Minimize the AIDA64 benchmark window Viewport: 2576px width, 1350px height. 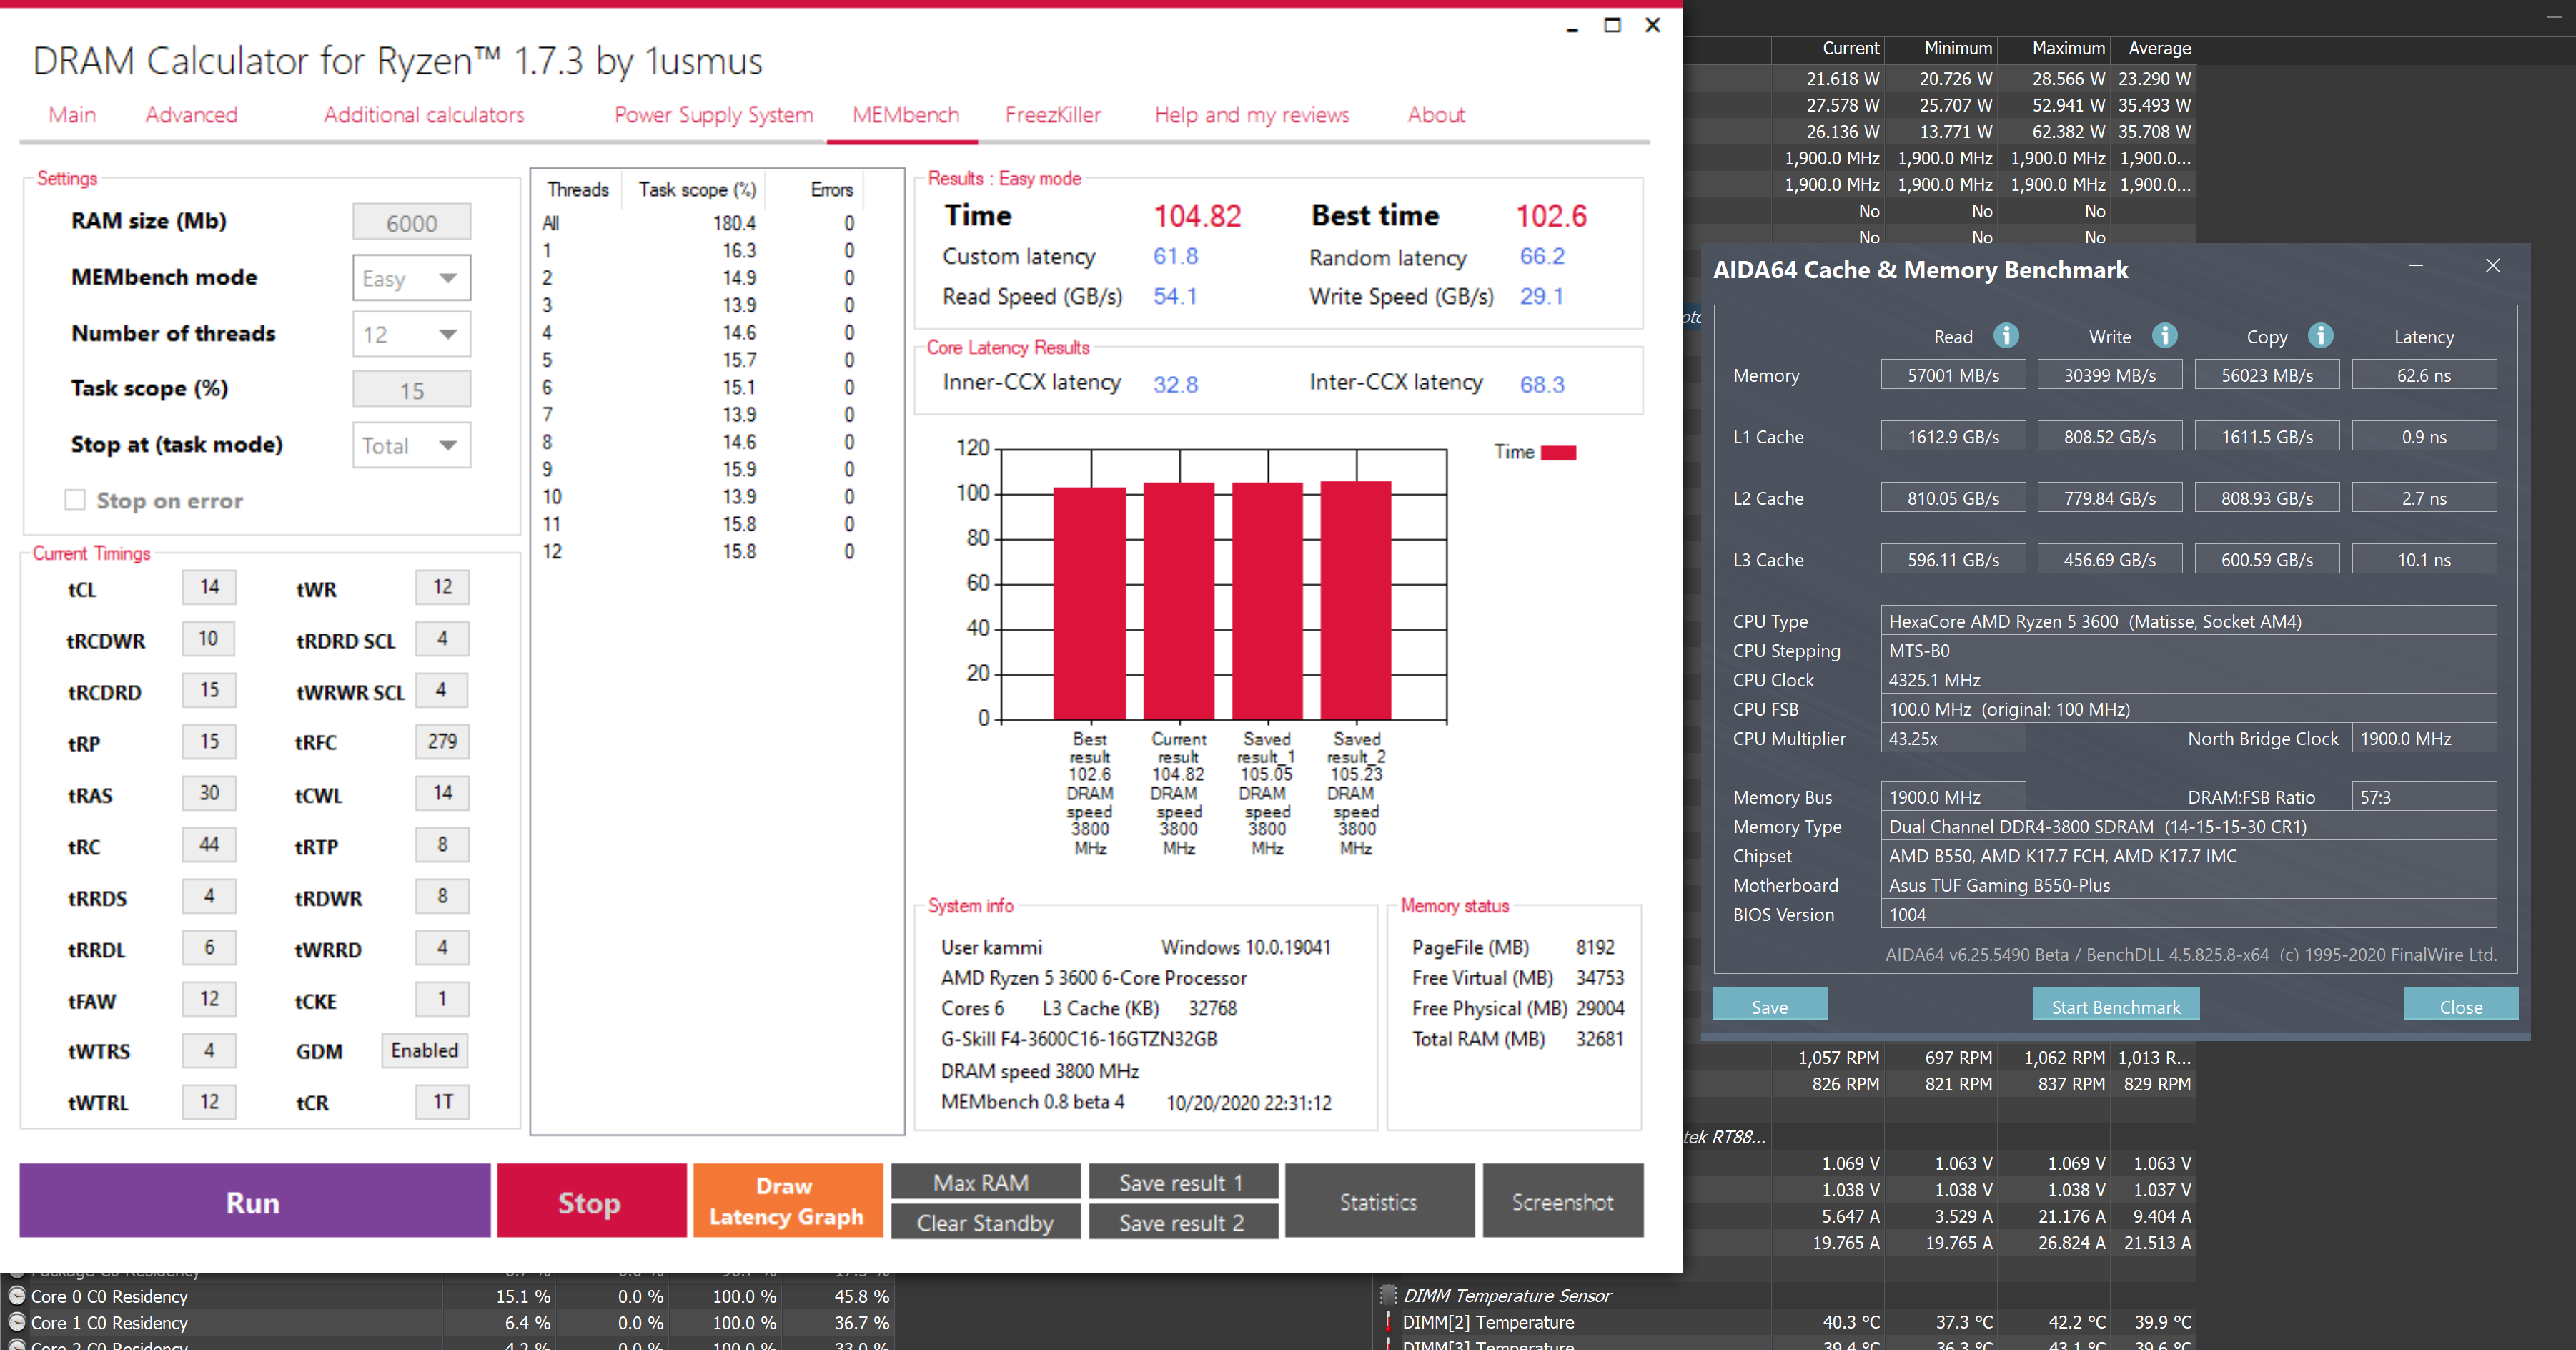[2416, 265]
